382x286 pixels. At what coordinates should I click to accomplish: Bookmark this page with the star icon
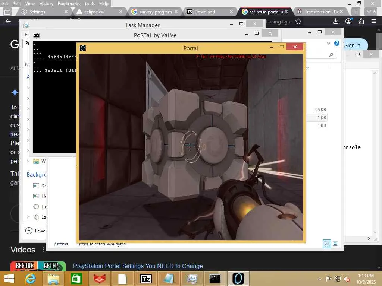298,21
